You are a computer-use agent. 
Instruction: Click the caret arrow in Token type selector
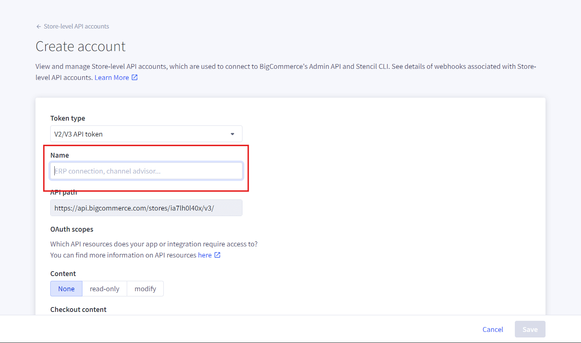[232, 134]
